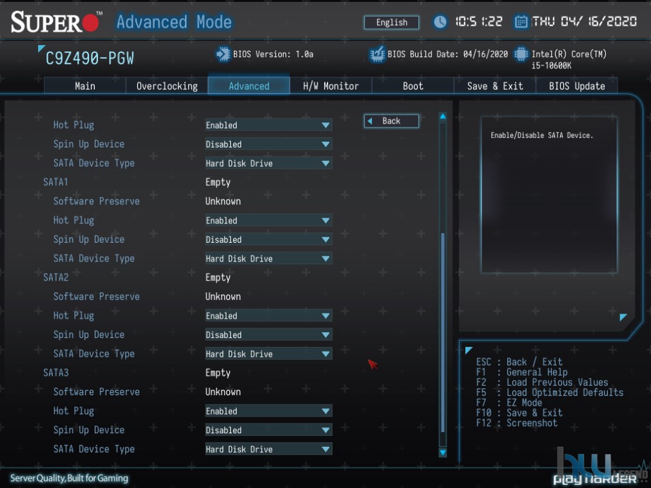Click the Unknown value under SATA1
Screen dimensions: 651x488
point(223,202)
